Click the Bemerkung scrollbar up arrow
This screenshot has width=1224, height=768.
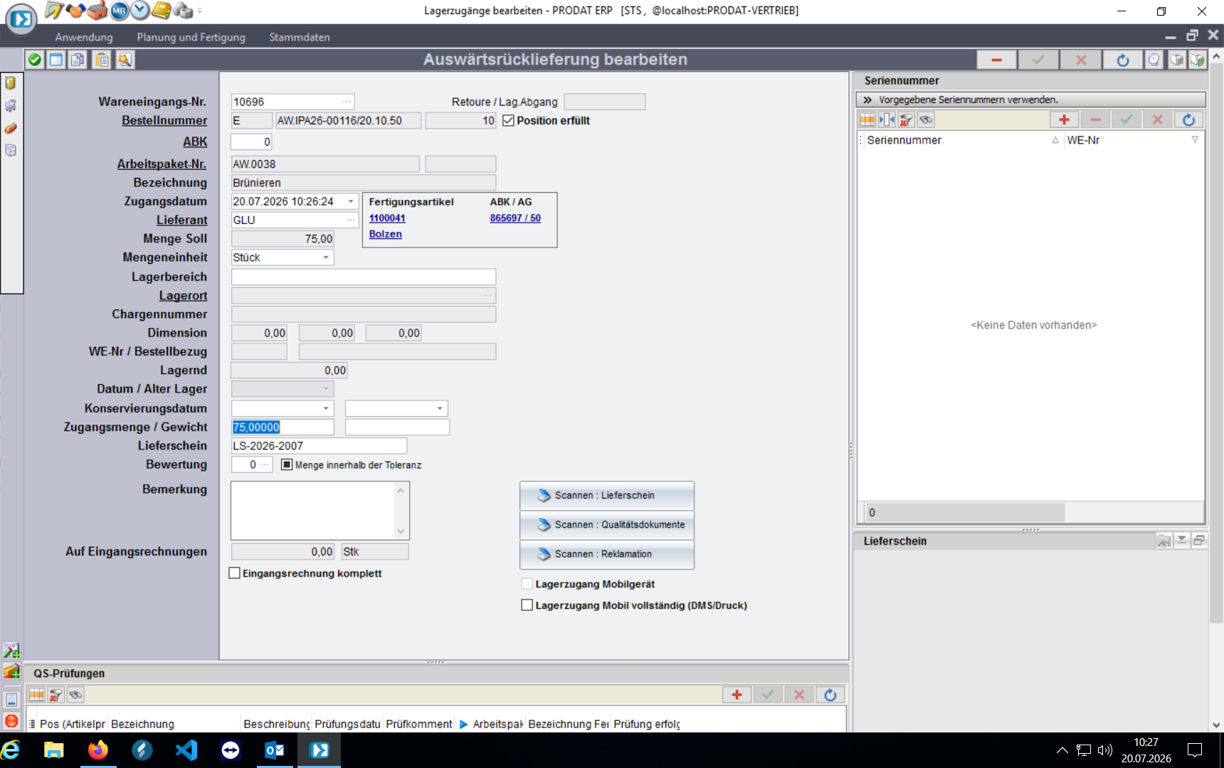coord(401,491)
